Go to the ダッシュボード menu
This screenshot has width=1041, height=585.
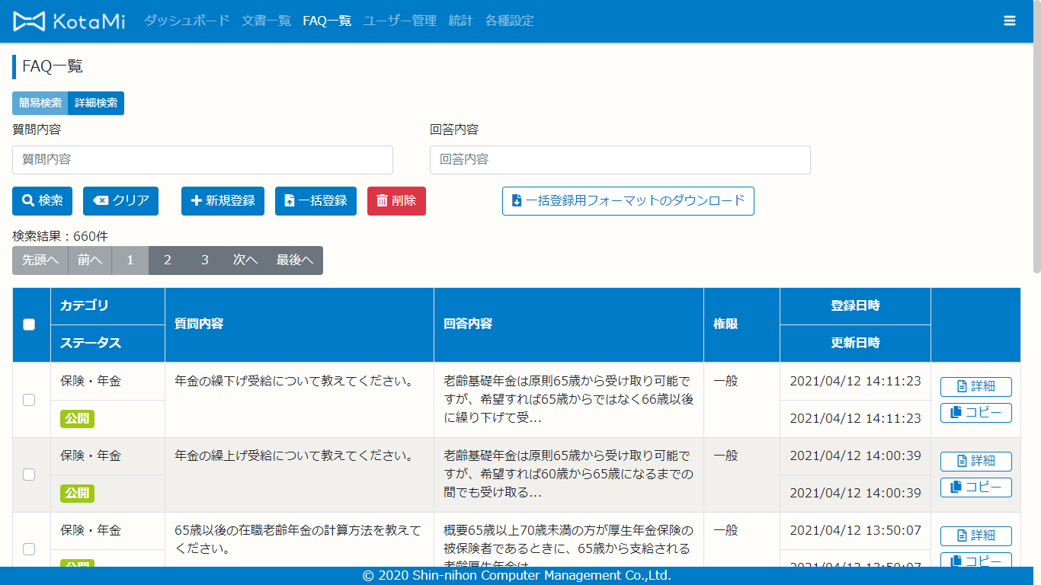(187, 21)
